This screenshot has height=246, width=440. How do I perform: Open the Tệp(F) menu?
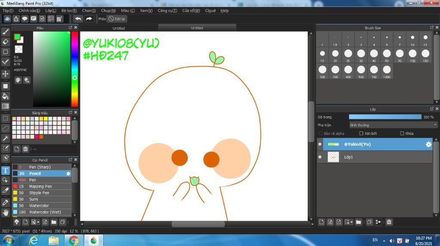click(8, 11)
